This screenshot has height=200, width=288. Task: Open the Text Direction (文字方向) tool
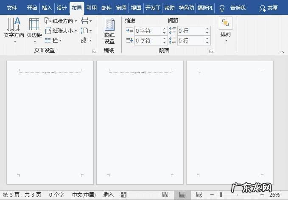pos(14,30)
